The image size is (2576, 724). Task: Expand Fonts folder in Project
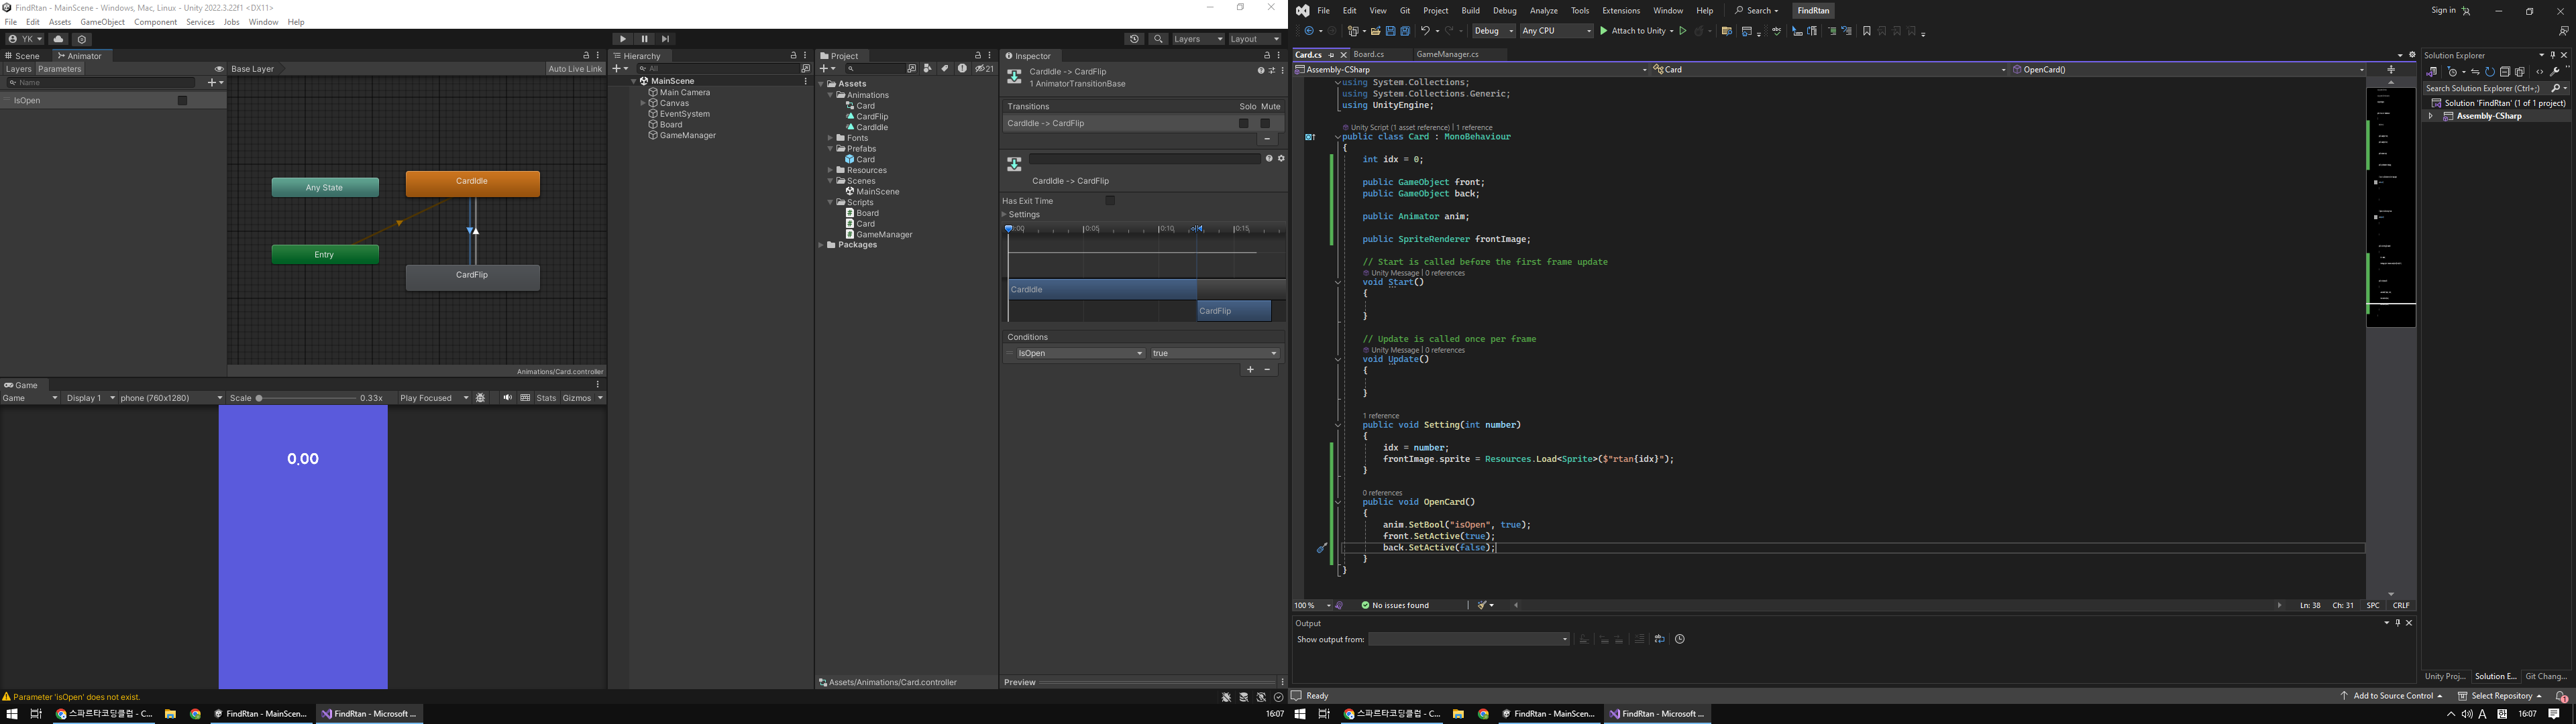830,138
